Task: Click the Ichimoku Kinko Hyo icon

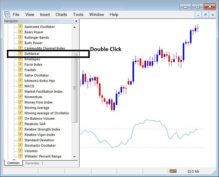Action: click(20, 80)
